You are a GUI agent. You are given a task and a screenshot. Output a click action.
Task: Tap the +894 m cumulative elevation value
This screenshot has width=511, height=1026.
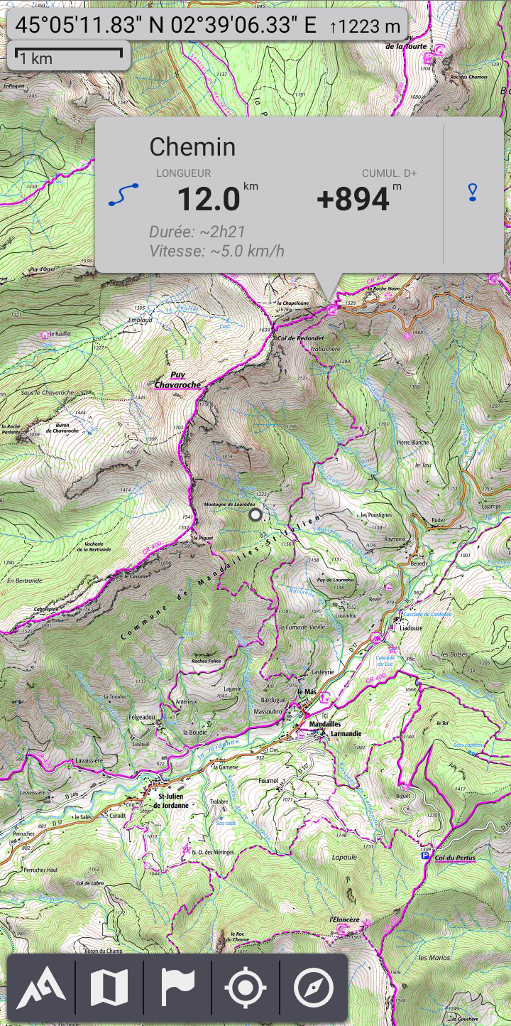(353, 199)
